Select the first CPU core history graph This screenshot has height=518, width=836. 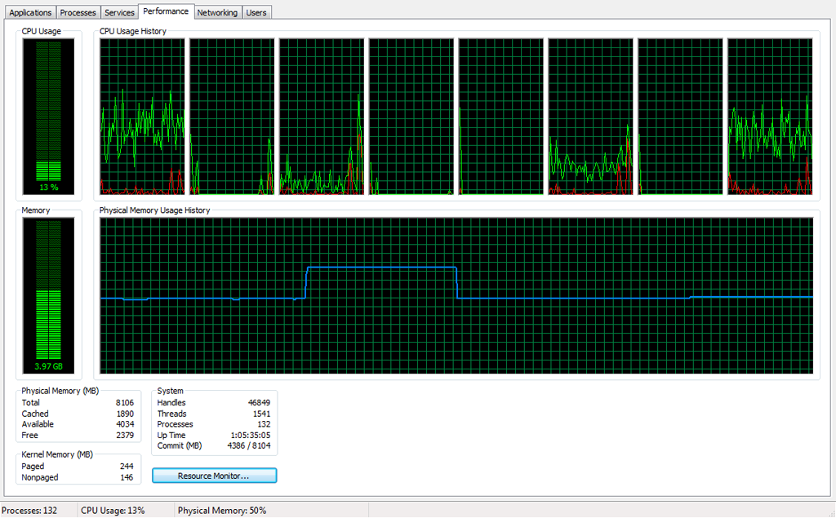click(x=142, y=116)
